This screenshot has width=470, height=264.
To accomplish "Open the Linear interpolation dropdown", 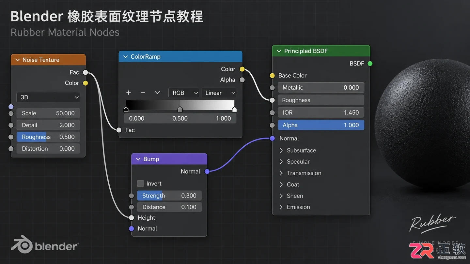I will tap(219, 93).
